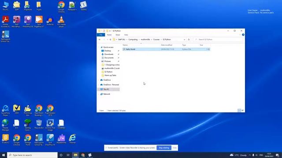Open New Room Booking Chrome shortcut

point(39,111)
